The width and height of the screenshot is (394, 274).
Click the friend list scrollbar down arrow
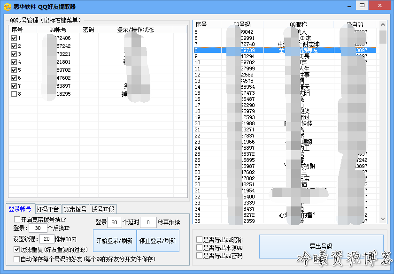click(x=383, y=219)
